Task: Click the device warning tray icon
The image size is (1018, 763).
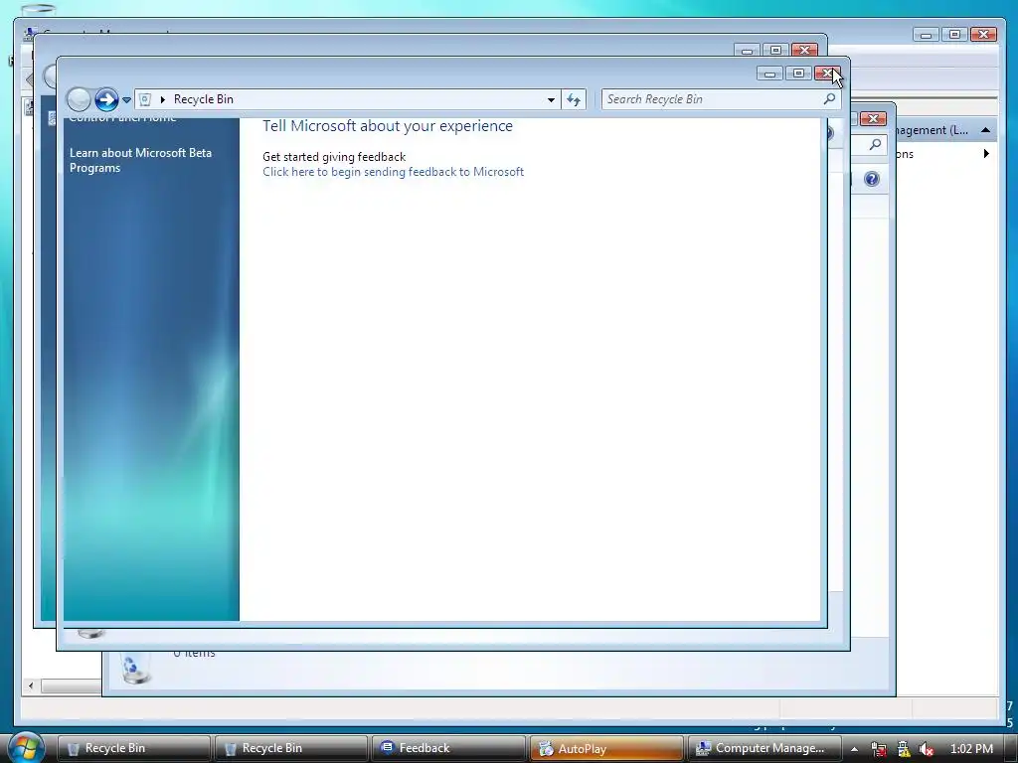Action: [x=904, y=749]
